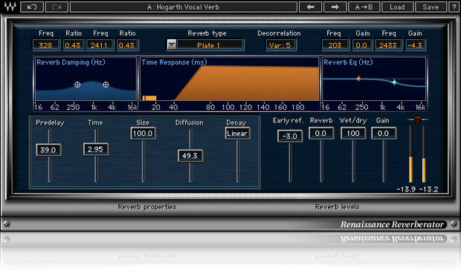Go to next preset with right arrow
Screen dimensions: 461x276
click(335, 7)
